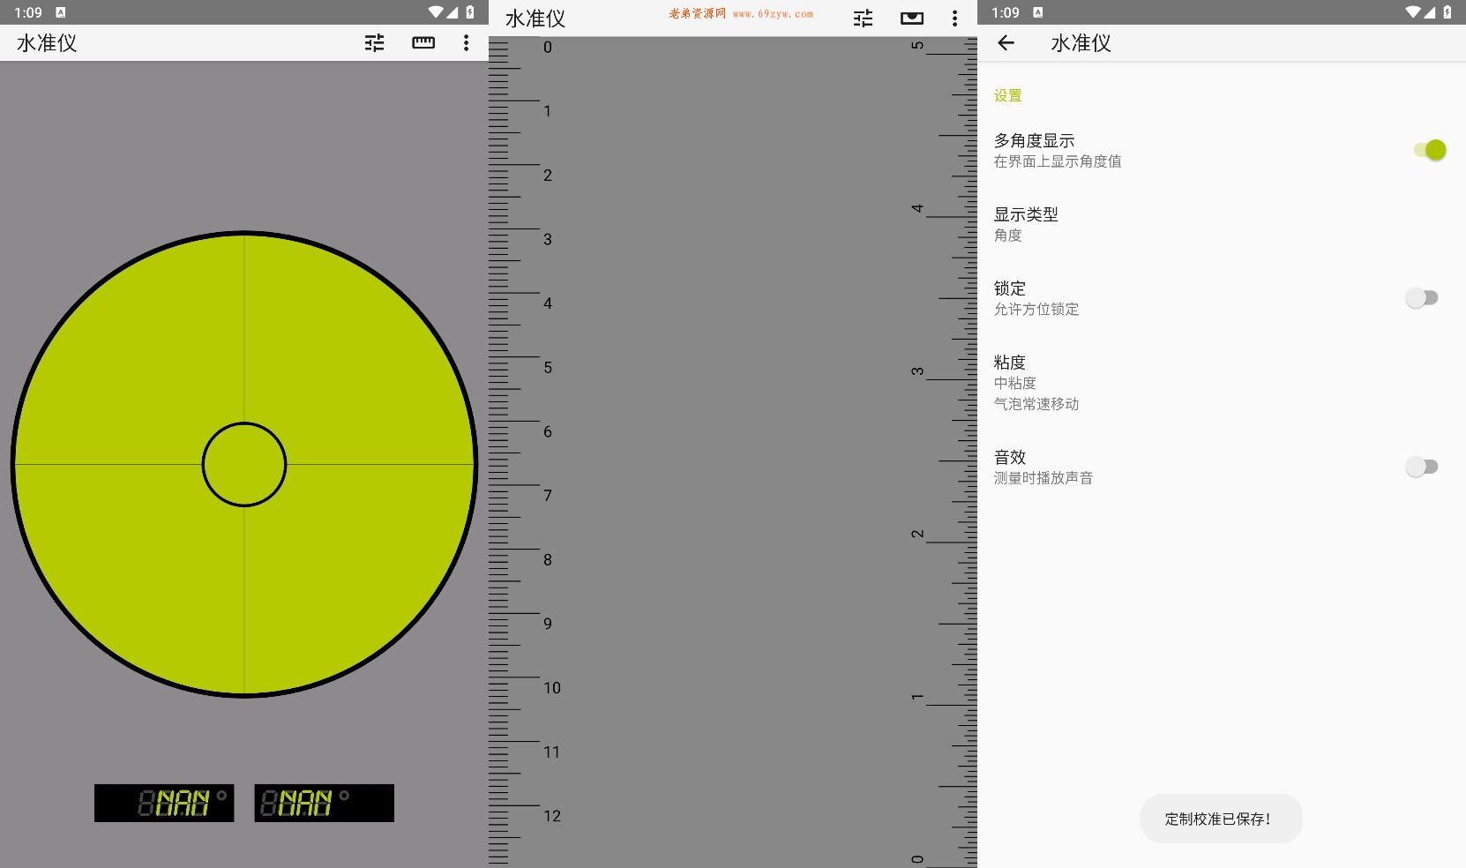Viewport: 1466px width, 868px height.
Task: Open the ruler icon on level screen
Action: tap(423, 43)
